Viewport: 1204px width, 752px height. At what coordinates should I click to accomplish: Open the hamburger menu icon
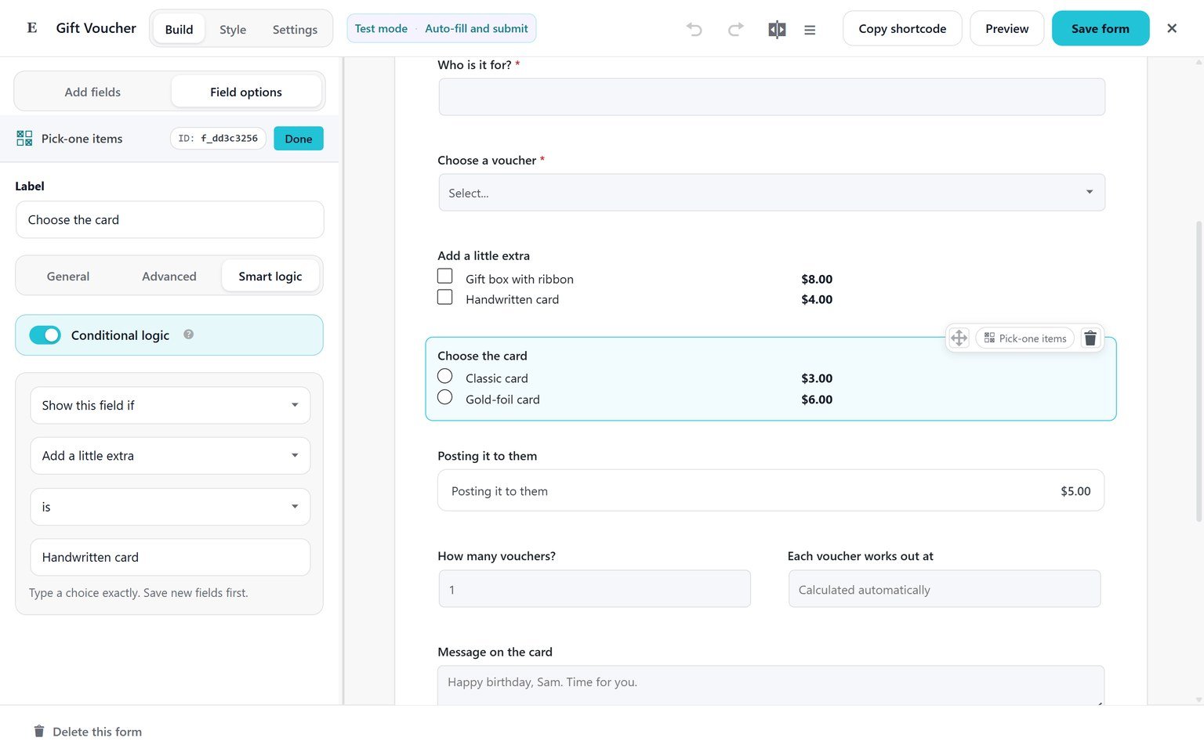810,30
